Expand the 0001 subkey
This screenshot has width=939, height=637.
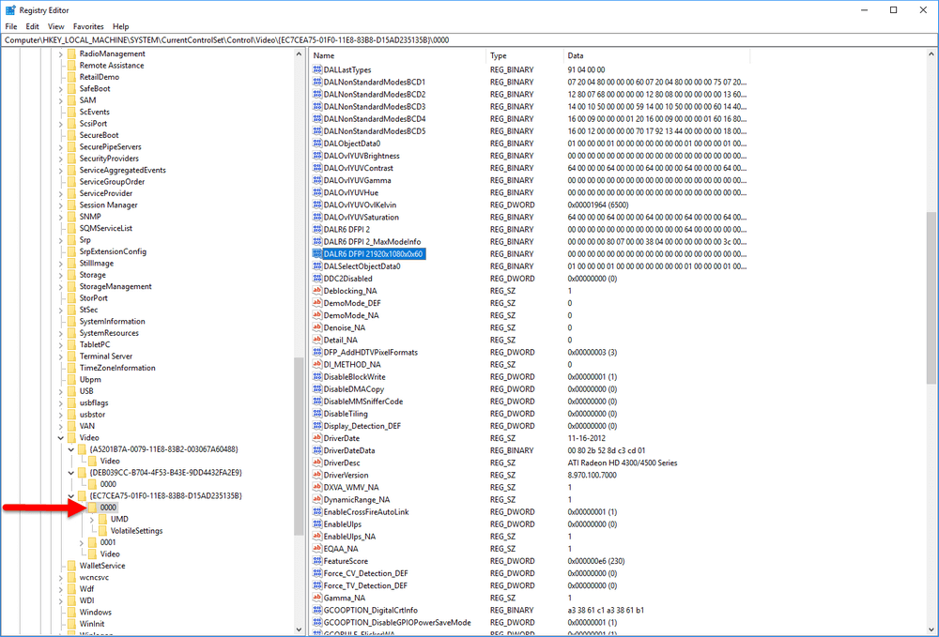(82, 542)
